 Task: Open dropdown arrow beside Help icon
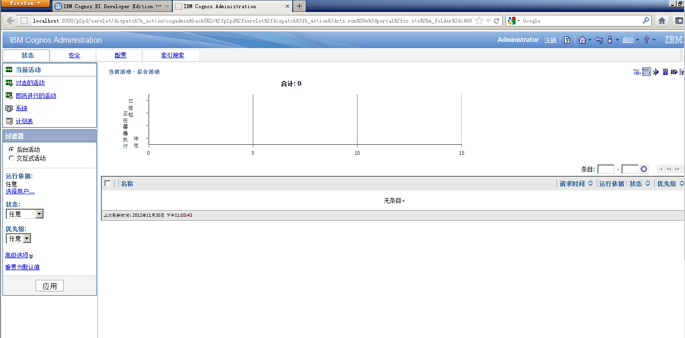point(654,40)
